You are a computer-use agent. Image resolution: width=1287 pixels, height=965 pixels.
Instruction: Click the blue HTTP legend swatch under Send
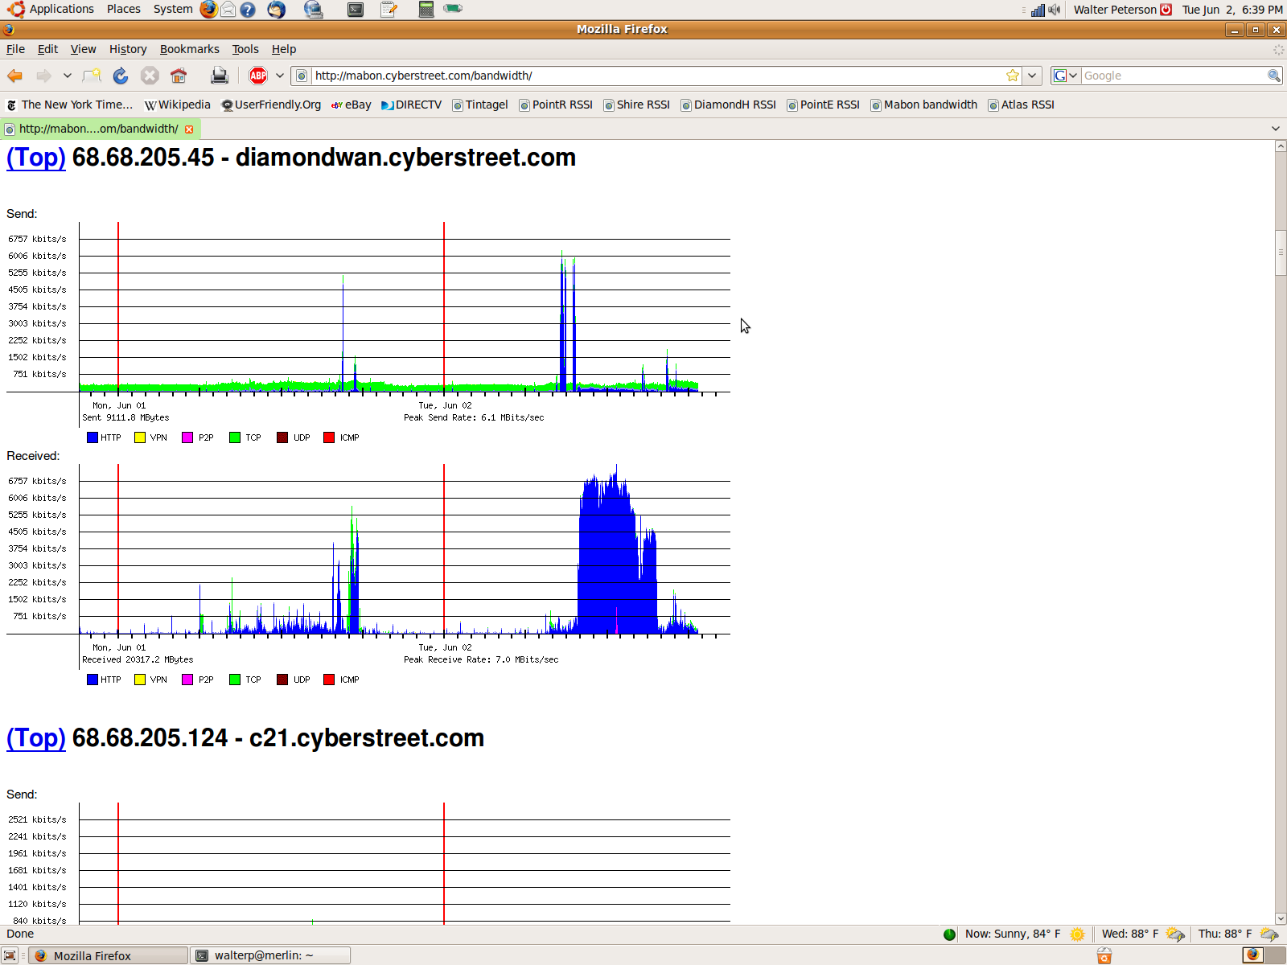[93, 437]
